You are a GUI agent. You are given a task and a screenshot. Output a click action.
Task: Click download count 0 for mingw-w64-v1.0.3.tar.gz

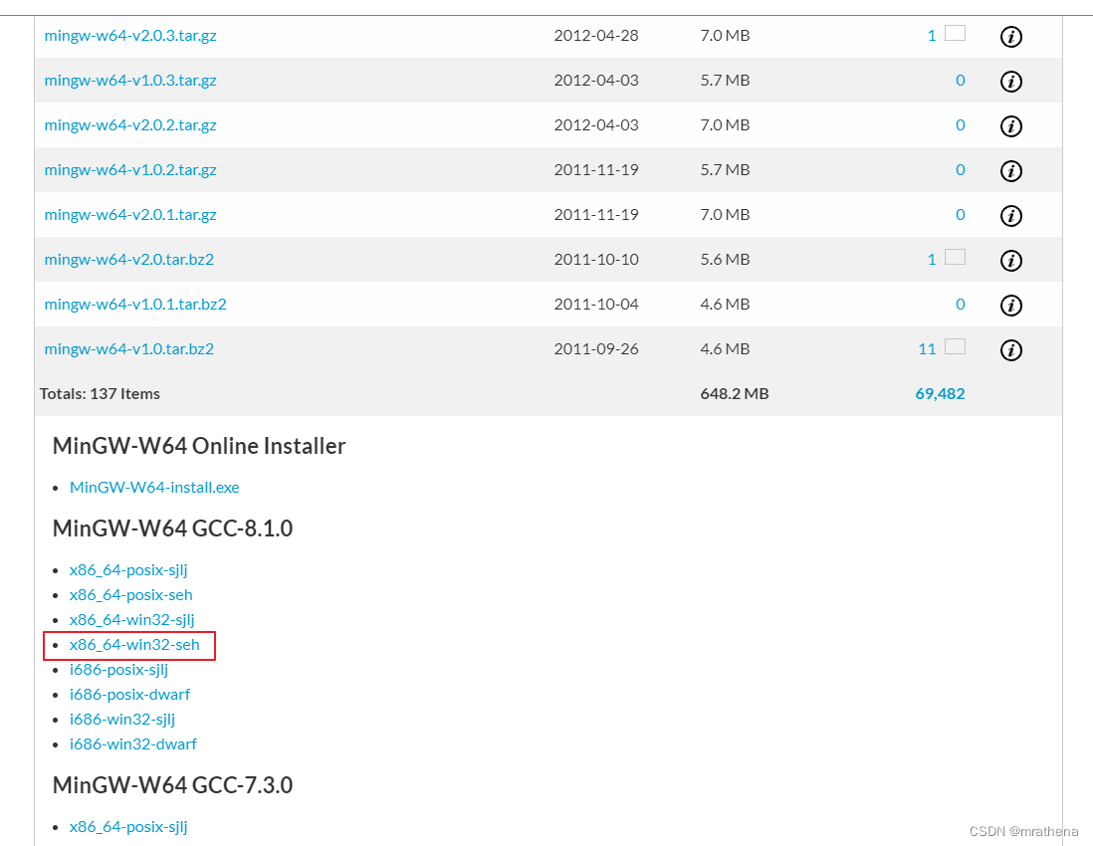(960, 81)
